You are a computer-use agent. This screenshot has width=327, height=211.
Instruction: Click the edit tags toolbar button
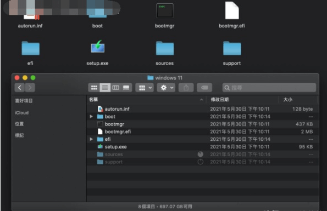[x=204, y=88]
